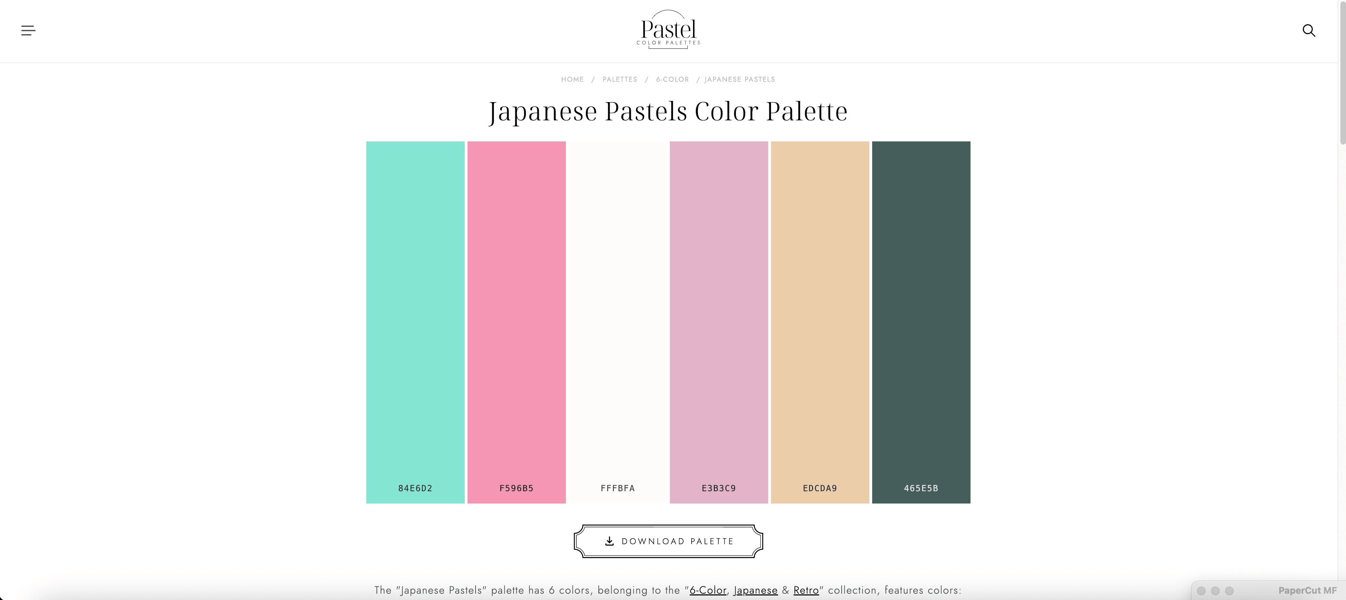Click the Download Palette button
This screenshot has height=600, width=1346.
tap(668, 541)
